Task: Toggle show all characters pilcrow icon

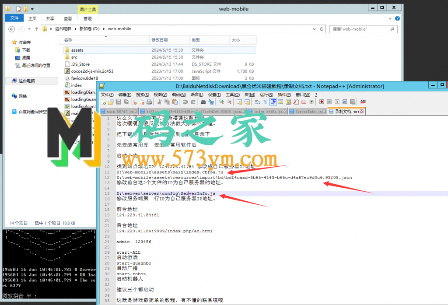Action: pos(265,102)
